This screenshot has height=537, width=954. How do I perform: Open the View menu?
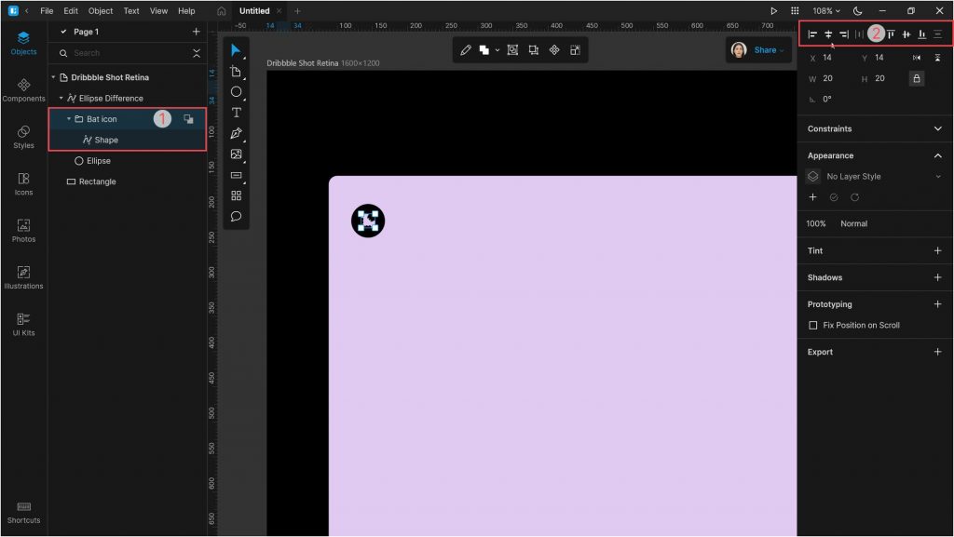(158, 11)
